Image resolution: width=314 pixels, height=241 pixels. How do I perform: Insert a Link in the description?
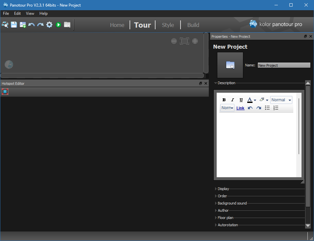point(240,108)
